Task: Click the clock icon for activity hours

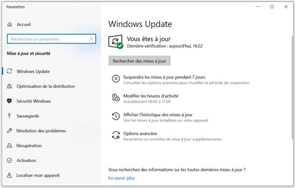Action: 116,97
